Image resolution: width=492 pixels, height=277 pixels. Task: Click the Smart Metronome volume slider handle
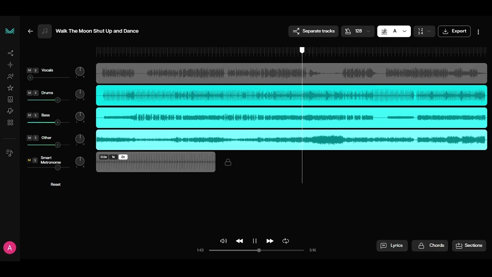pos(58,167)
